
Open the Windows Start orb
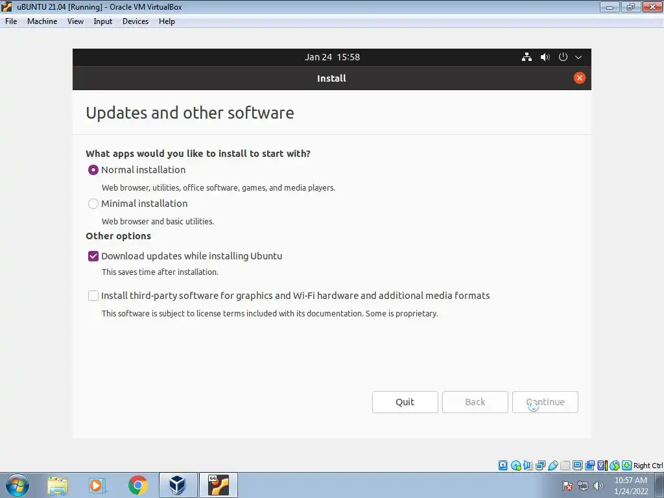point(17,485)
